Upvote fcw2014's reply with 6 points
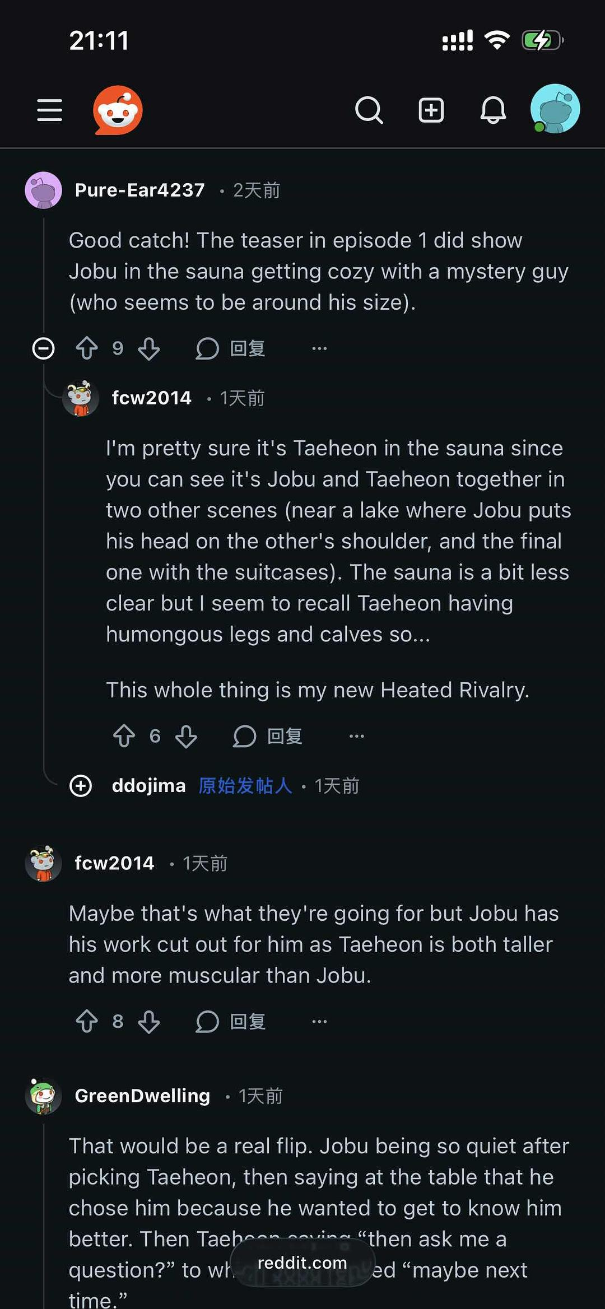605x1309 pixels. click(x=124, y=736)
